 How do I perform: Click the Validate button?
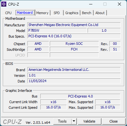click(89, 121)
